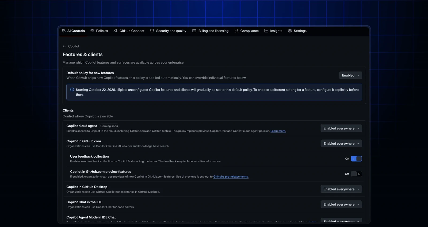This screenshot has width=428, height=227.
Task: Click the Billing and licensing card icon
Action: coord(194,31)
